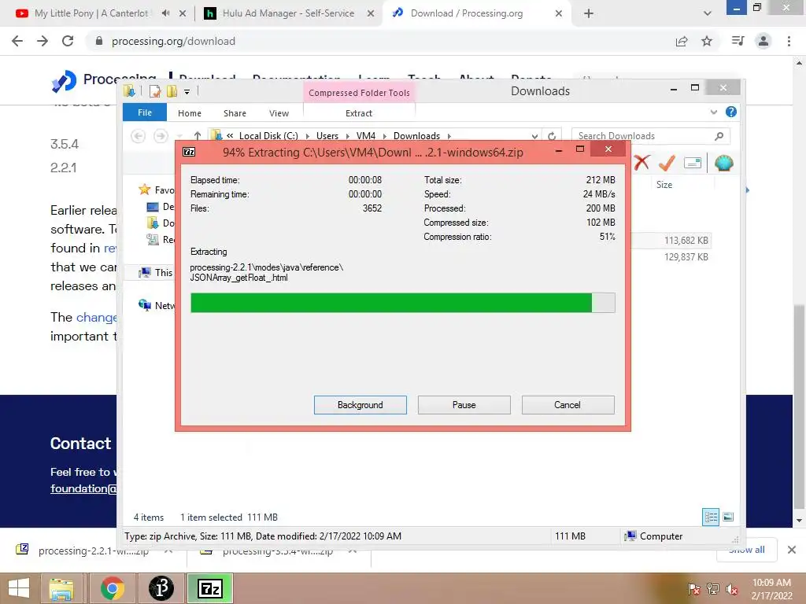
Task: Send extraction to Background
Action: click(360, 405)
